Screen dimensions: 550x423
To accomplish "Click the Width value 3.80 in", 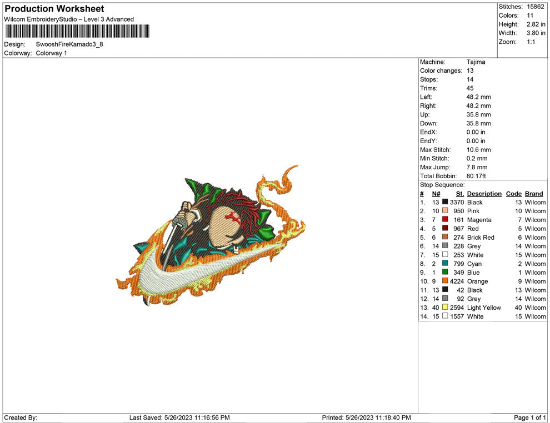I will pos(536,33).
